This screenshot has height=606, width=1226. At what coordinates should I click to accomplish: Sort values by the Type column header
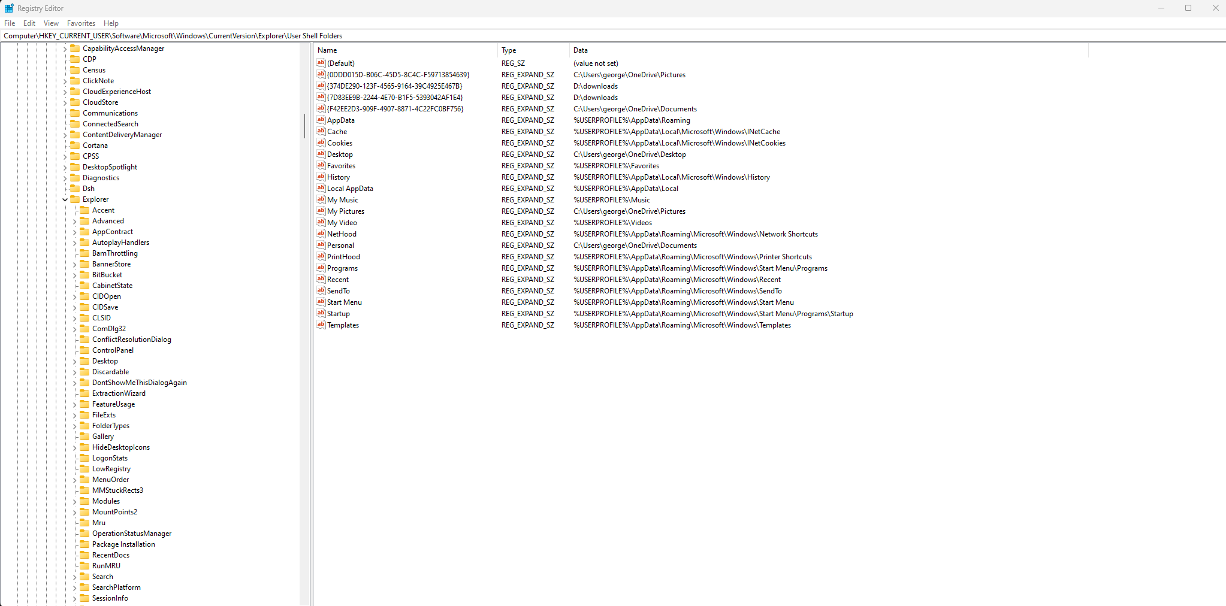point(533,50)
